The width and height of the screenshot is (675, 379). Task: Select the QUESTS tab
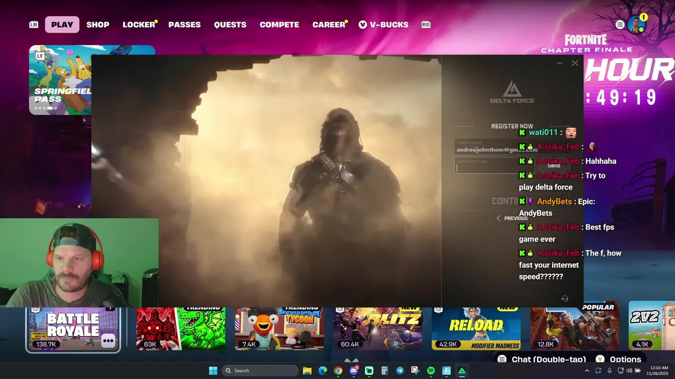click(x=230, y=25)
